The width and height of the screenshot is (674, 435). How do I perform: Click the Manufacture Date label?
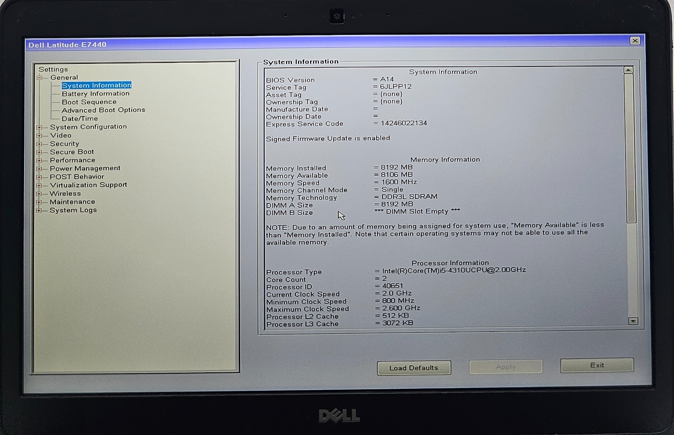pos(297,109)
